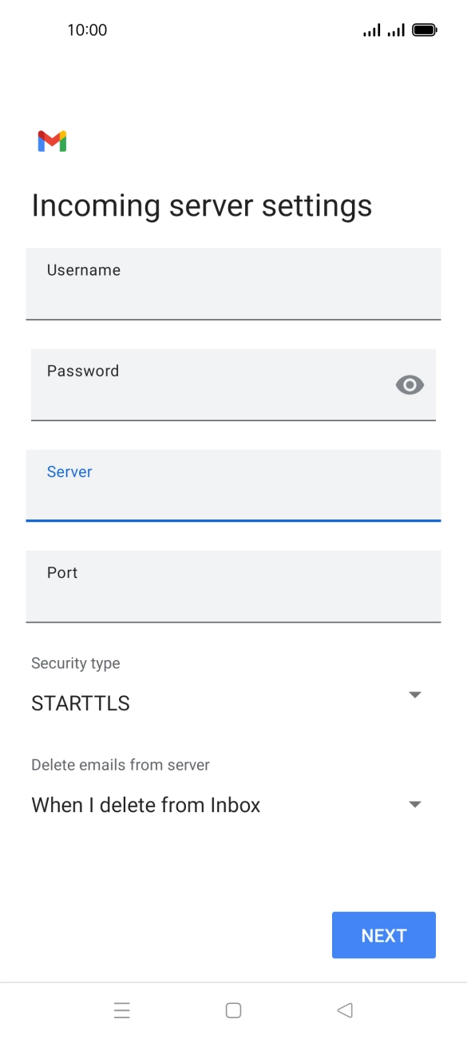Image resolution: width=467 pixels, height=1039 pixels.
Task: Tap the recent apps icon in navigation bar
Action: 121,1009
